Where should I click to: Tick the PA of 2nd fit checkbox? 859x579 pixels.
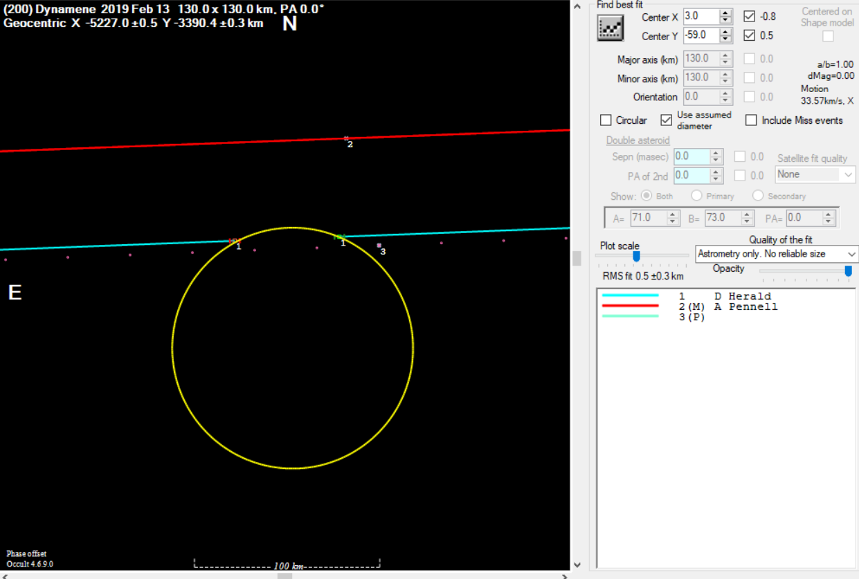[739, 176]
